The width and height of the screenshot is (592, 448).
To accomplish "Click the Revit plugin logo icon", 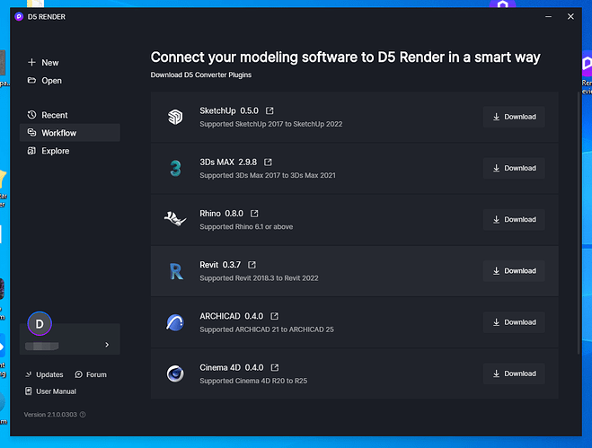I will [176, 271].
